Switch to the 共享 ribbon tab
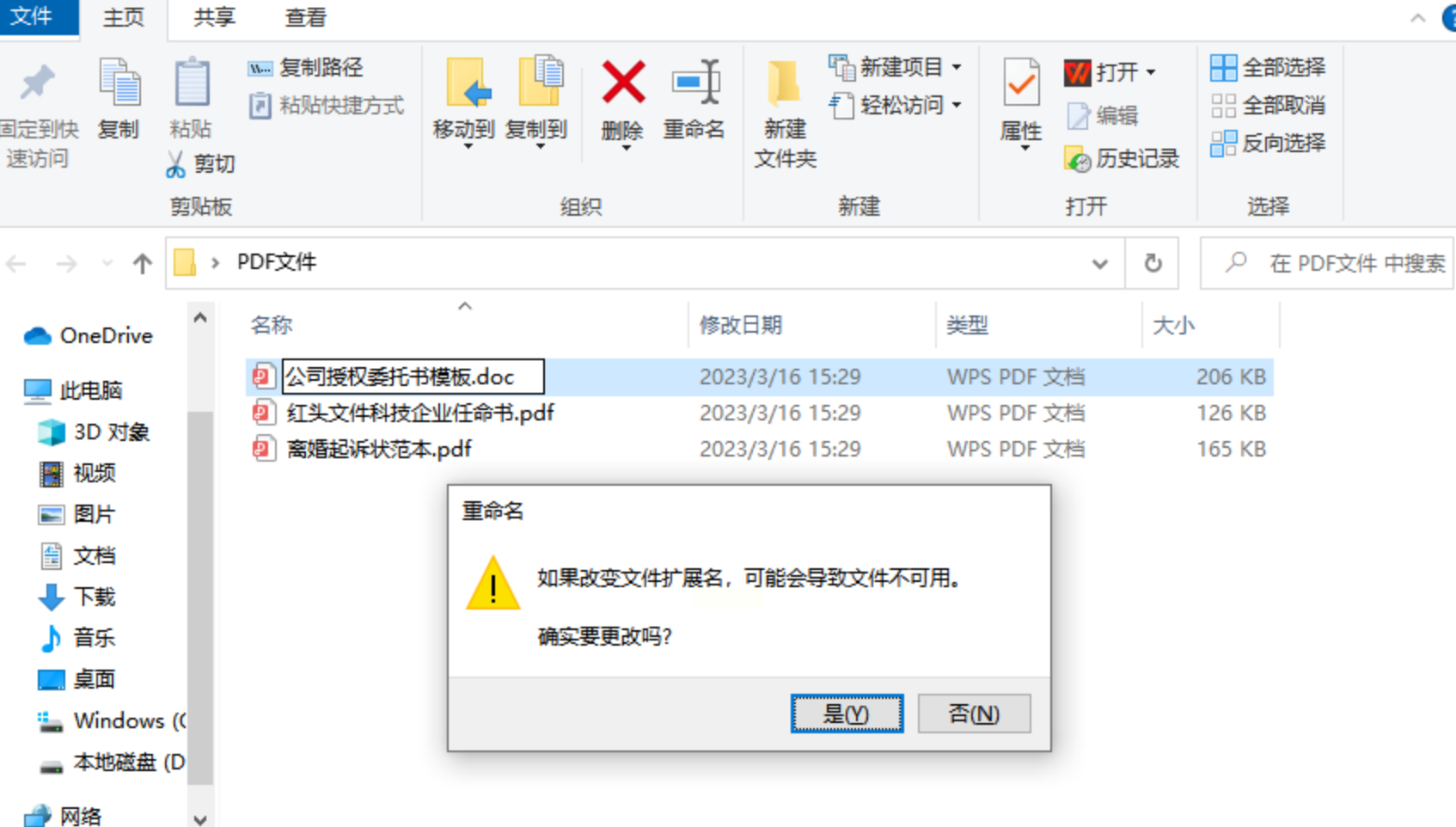 click(214, 18)
